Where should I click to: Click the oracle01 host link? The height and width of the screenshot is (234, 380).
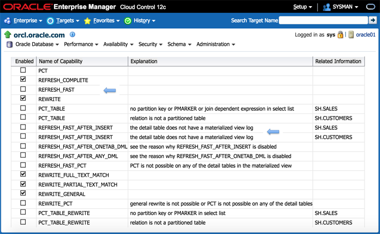pos(366,35)
